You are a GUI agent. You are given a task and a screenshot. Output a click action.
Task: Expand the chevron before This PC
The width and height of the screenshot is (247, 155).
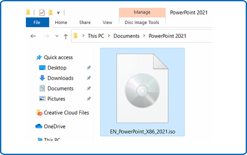pyautogui.click(x=83, y=36)
